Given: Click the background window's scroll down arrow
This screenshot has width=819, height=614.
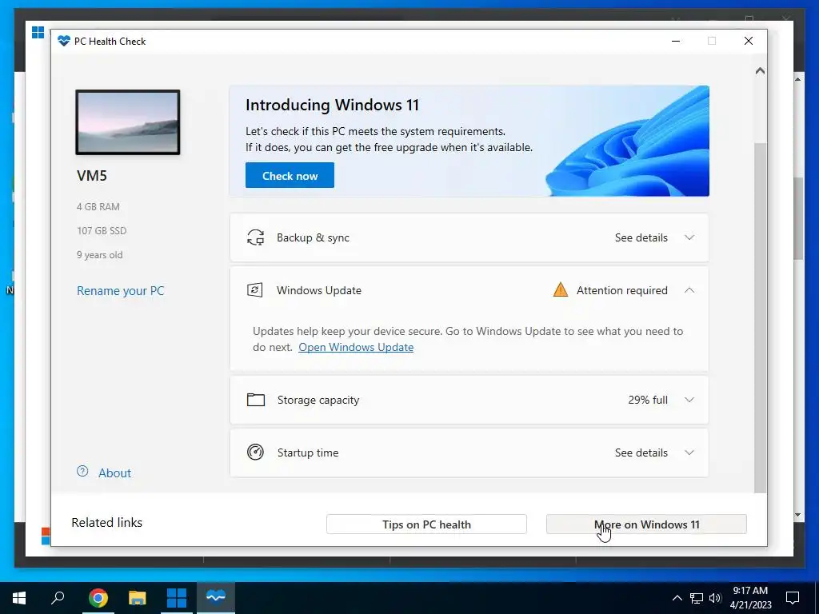Looking at the screenshot, I should (797, 515).
